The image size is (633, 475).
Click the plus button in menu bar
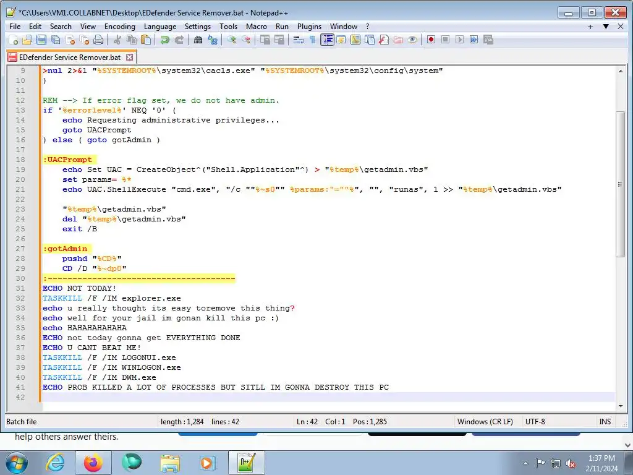click(590, 27)
